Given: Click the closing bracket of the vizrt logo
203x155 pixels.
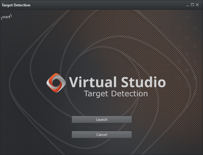Looking at the screenshot, I should (x=11, y=15).
